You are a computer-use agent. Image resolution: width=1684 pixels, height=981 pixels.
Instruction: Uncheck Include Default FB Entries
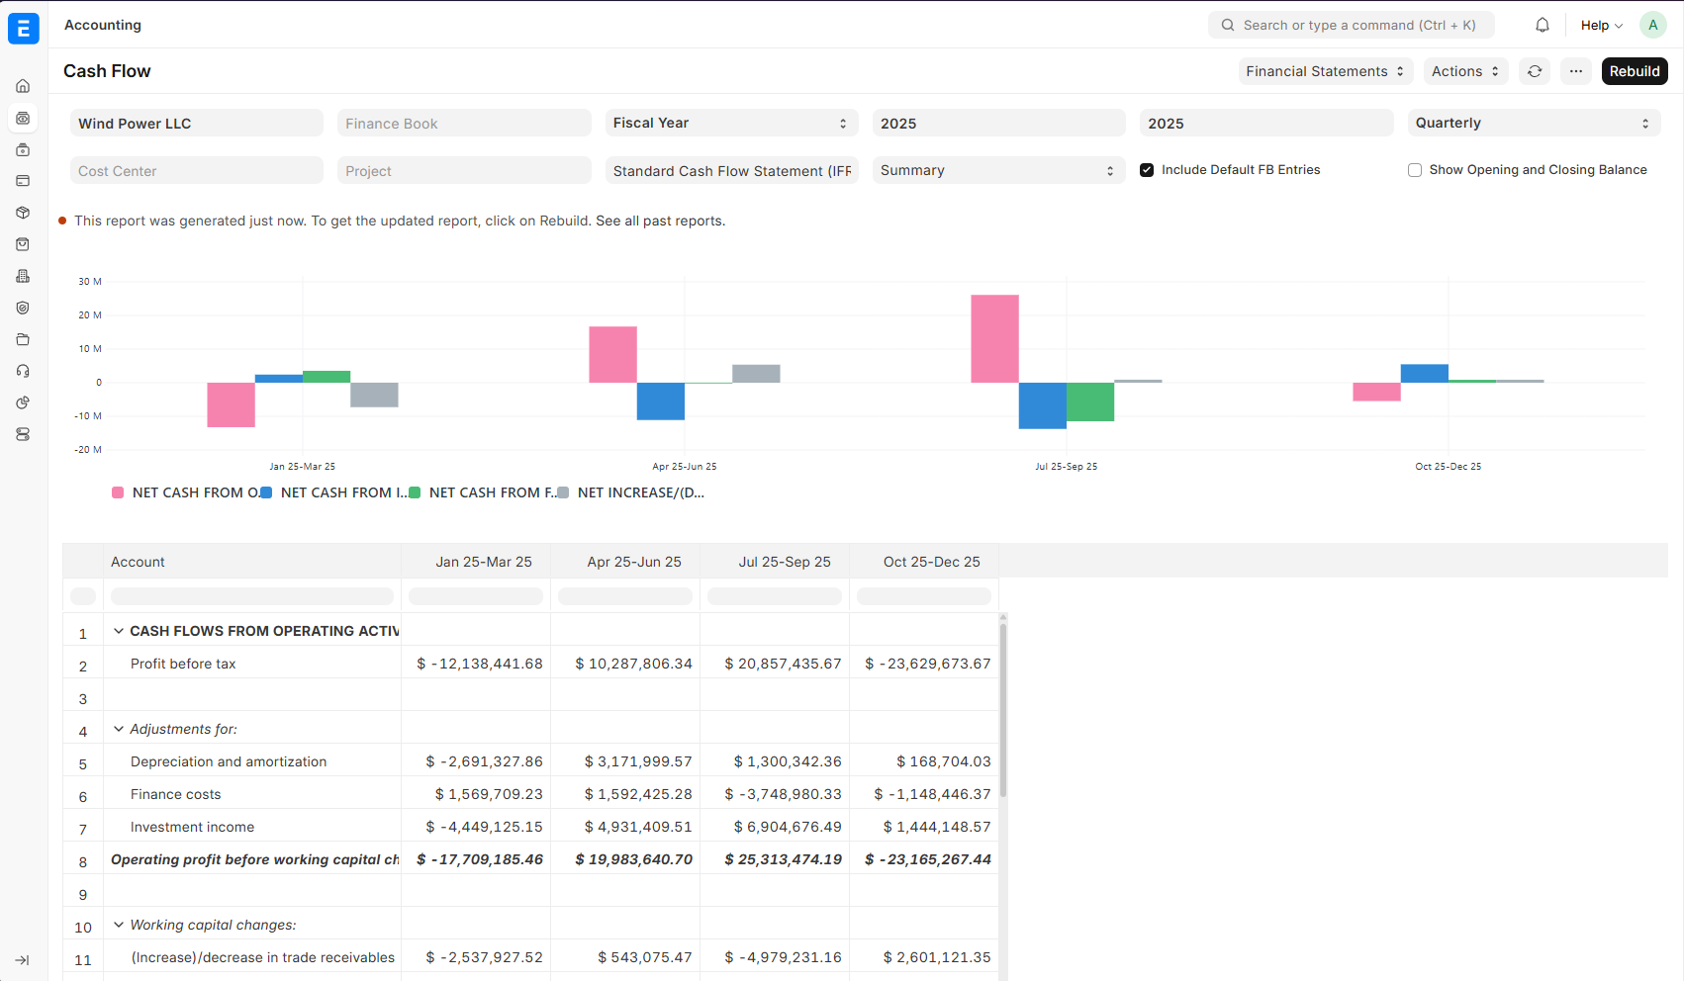click(x=1147, y=170)
